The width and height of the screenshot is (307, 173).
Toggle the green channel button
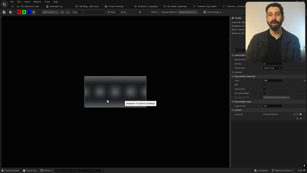click(x=24, y=12)
